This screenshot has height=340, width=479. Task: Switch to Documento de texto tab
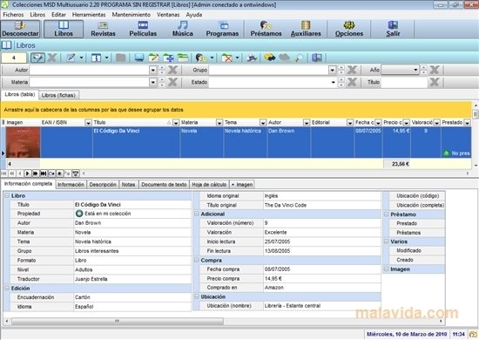point(164,184)
